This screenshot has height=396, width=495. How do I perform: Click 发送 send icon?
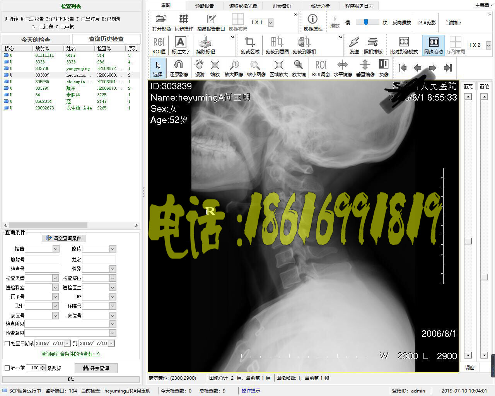point(354,45)
